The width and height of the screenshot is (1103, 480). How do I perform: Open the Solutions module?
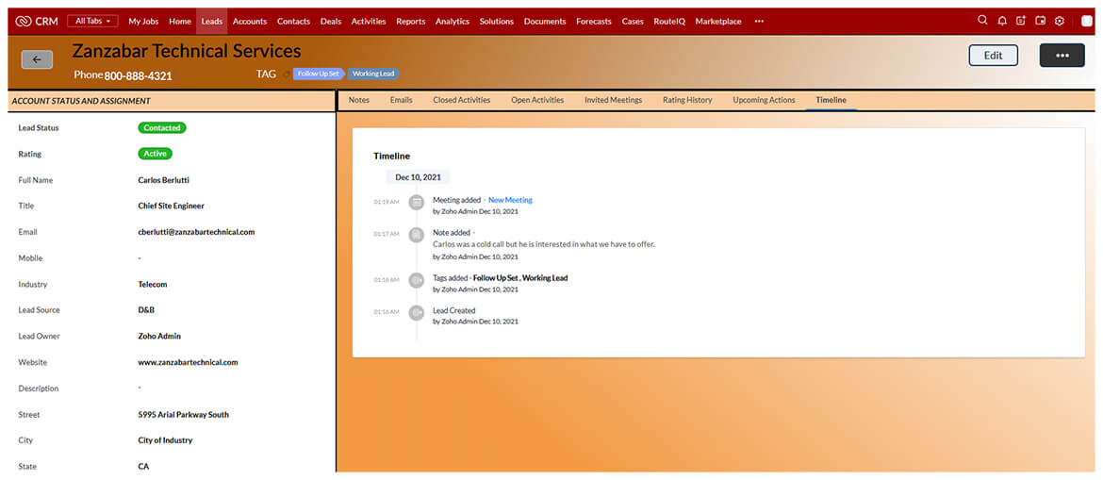497,21
